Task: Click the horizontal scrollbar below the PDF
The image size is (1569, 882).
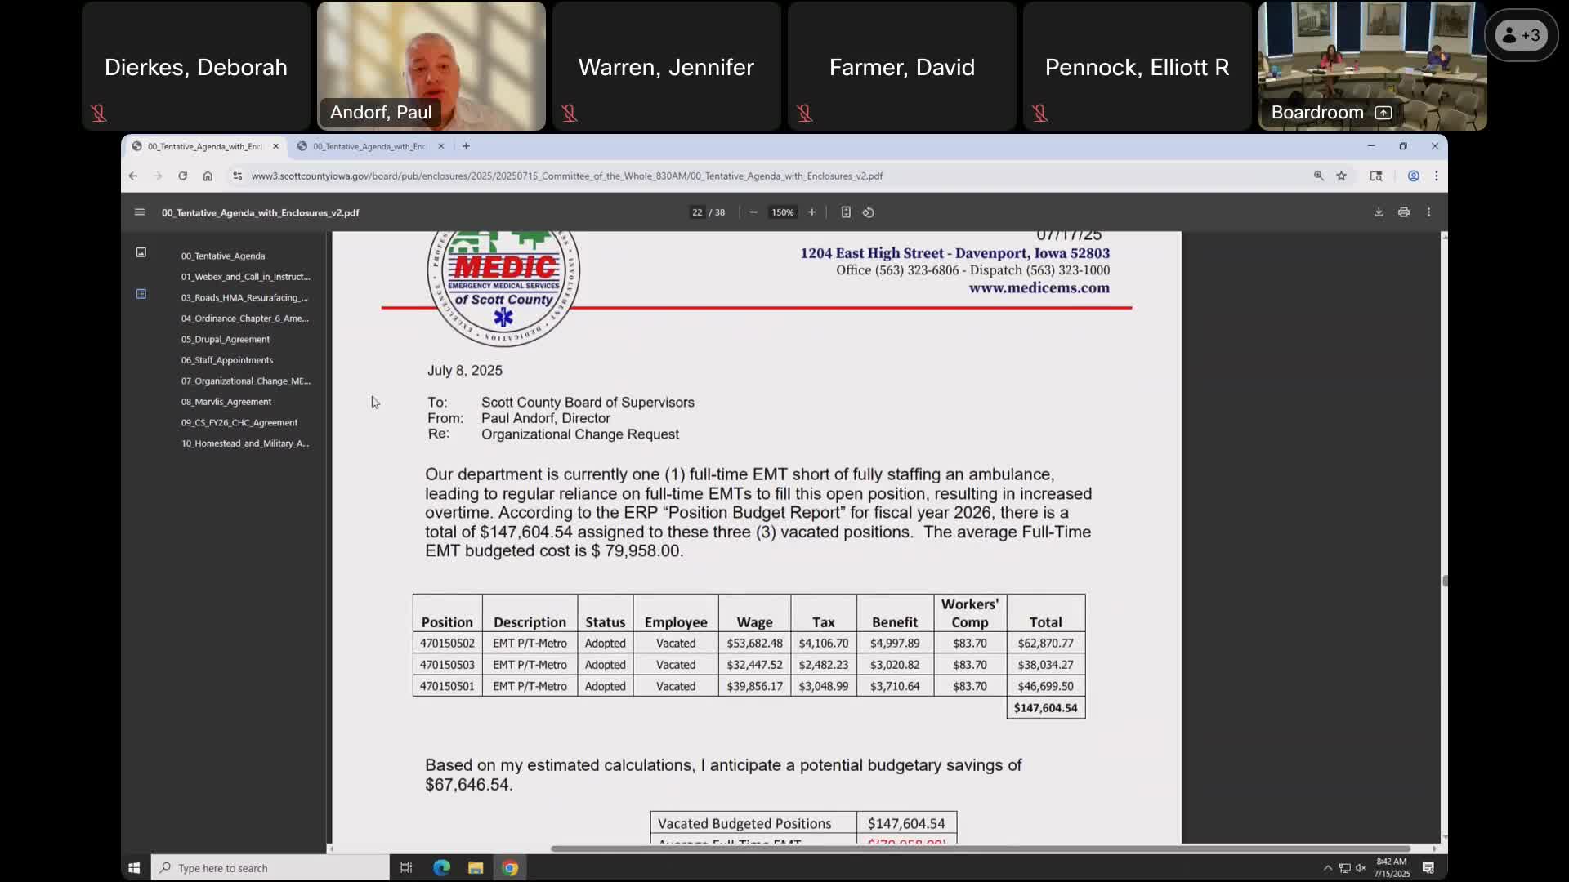Action: coord(981,849)
